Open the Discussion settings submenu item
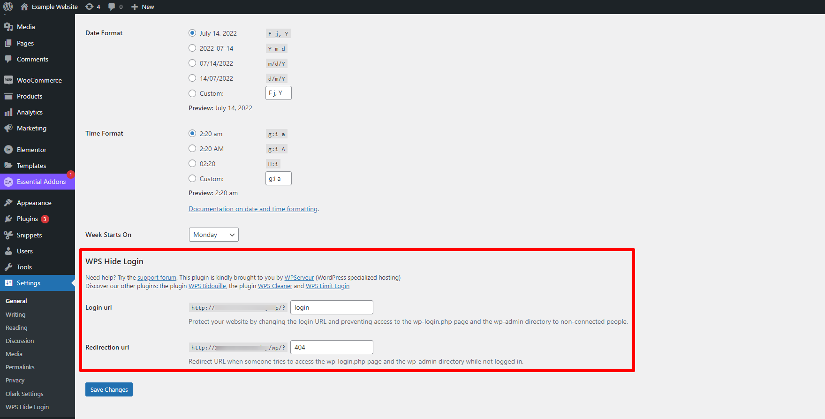 pyautogui.click(x=20, y=341)
